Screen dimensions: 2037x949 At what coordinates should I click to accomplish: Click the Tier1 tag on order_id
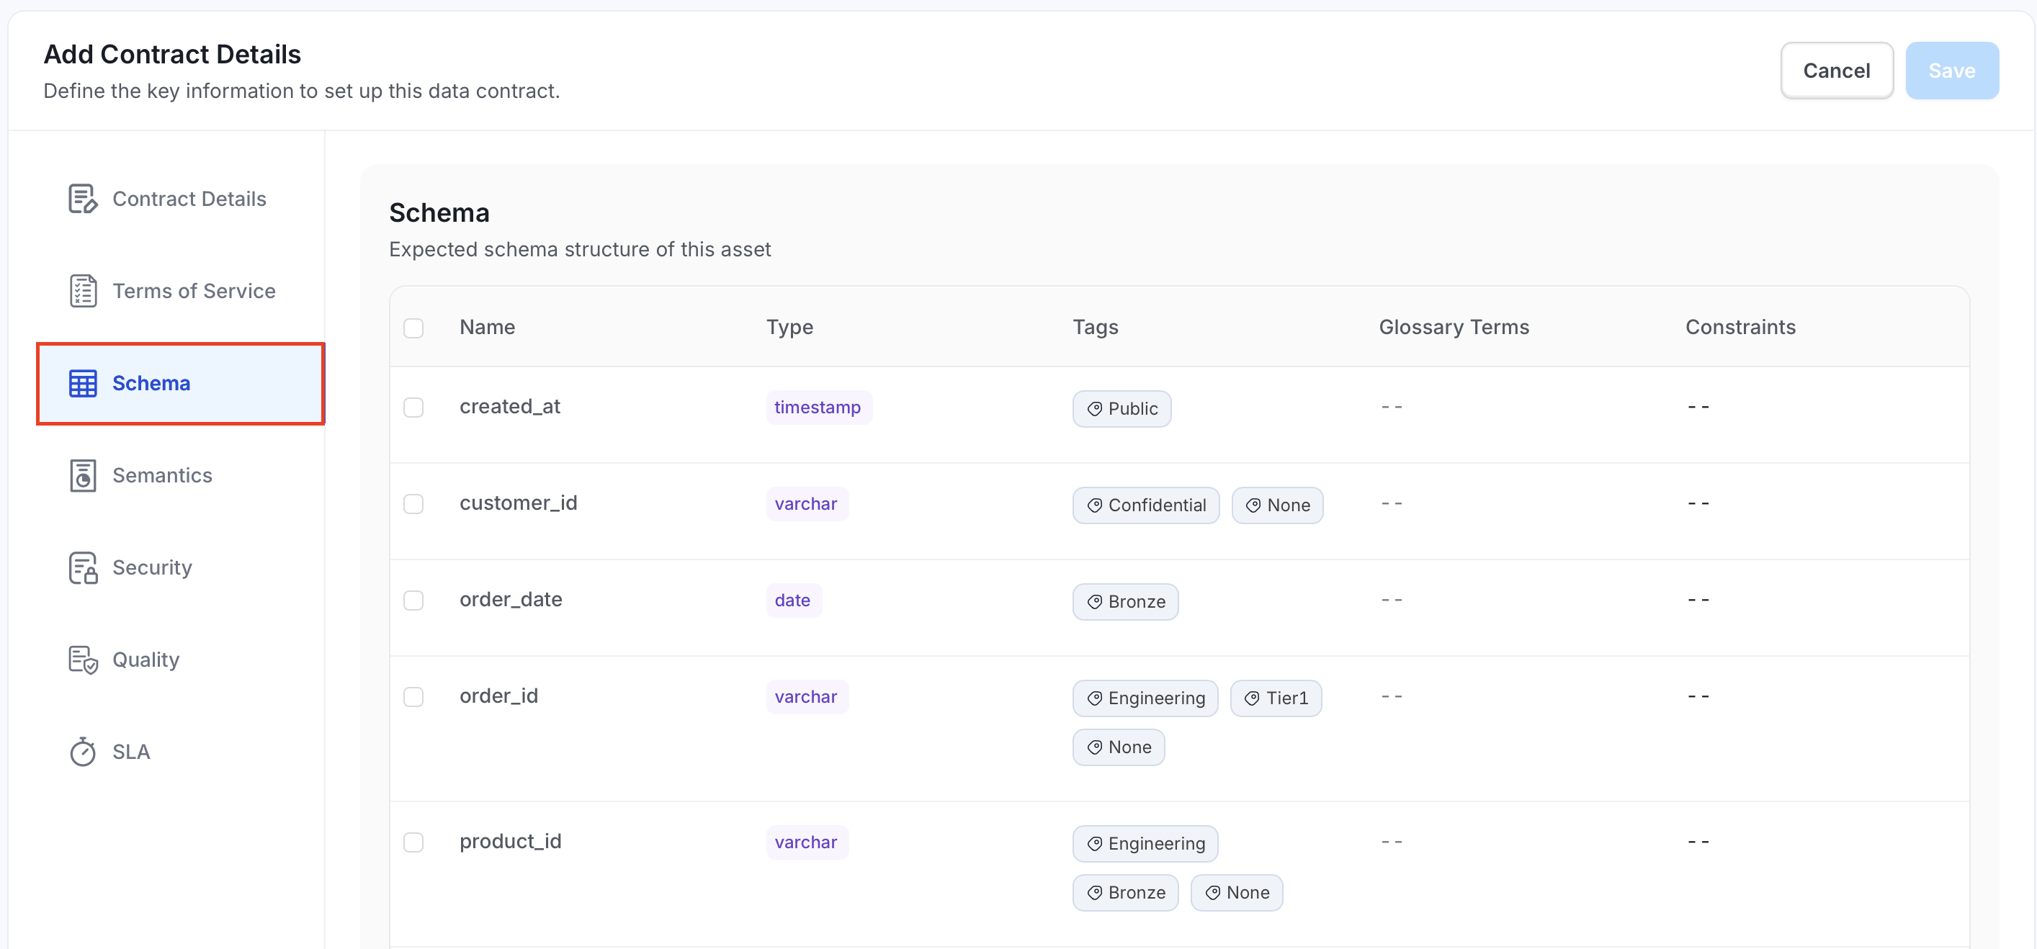click(x=1276, y=698)
